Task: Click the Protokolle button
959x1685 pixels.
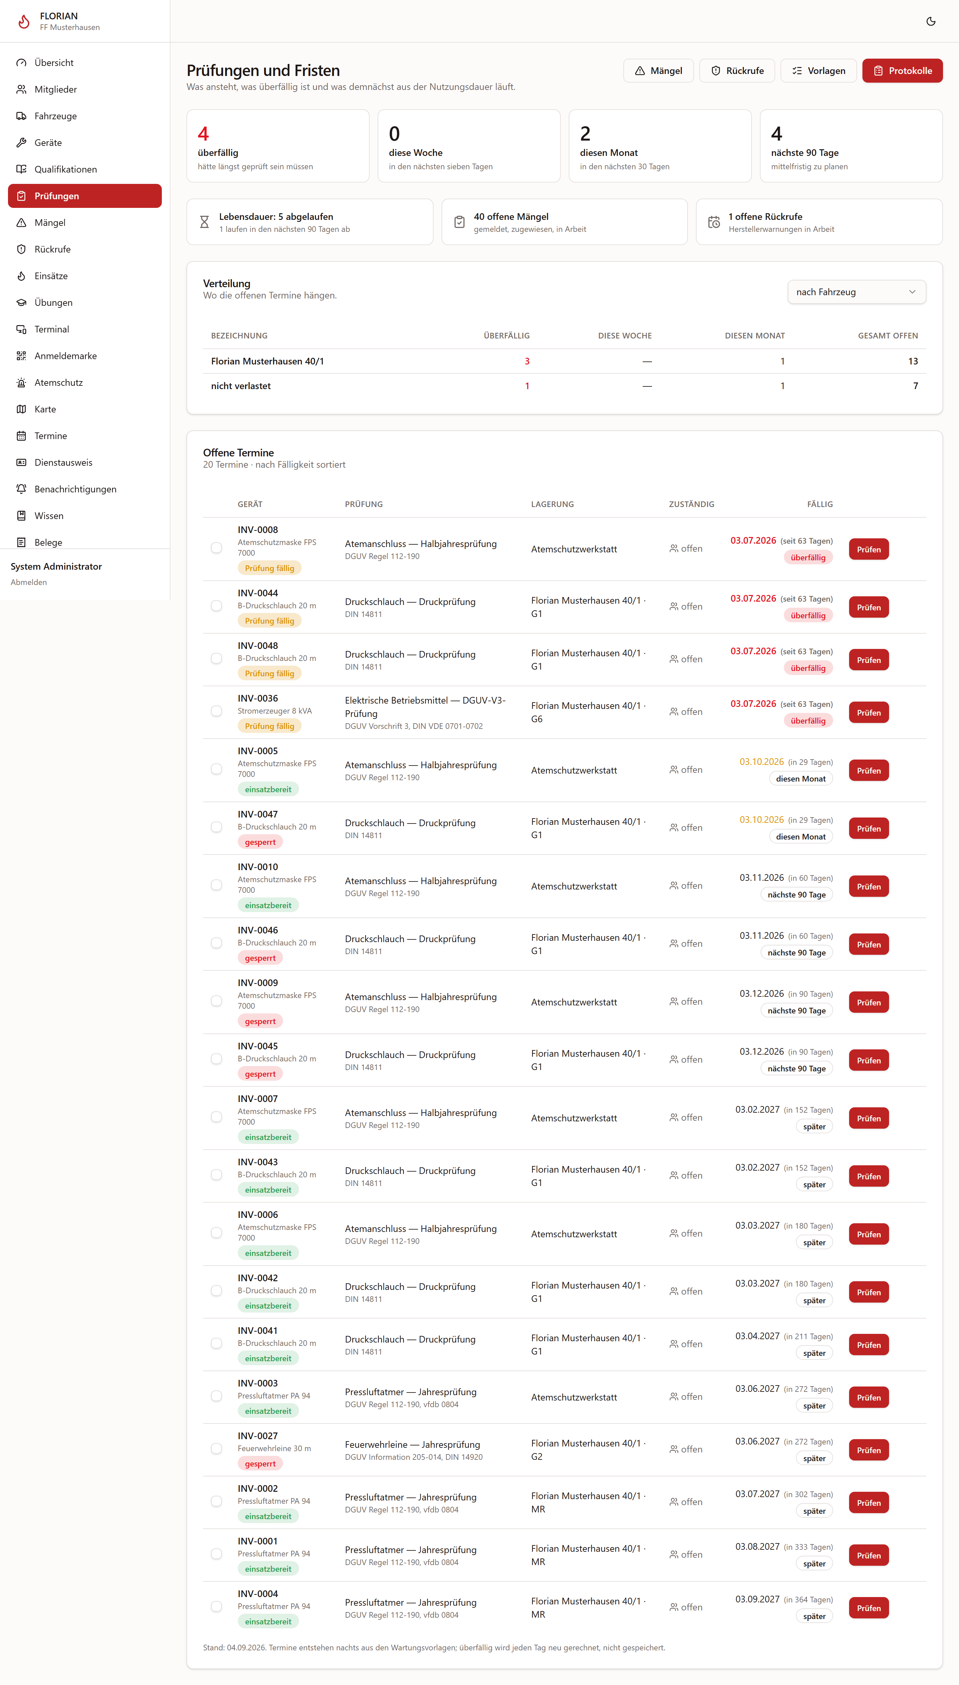Action: coord(902,71)
